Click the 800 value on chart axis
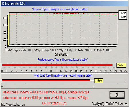Image resolution: width=129 pixels, height=107 pixels. tap(4, 18)
